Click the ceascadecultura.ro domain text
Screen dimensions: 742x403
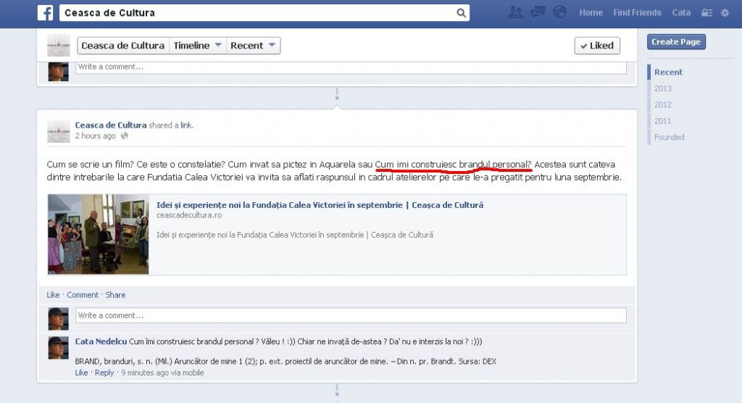pyautogui.click(x=189, y=215)
